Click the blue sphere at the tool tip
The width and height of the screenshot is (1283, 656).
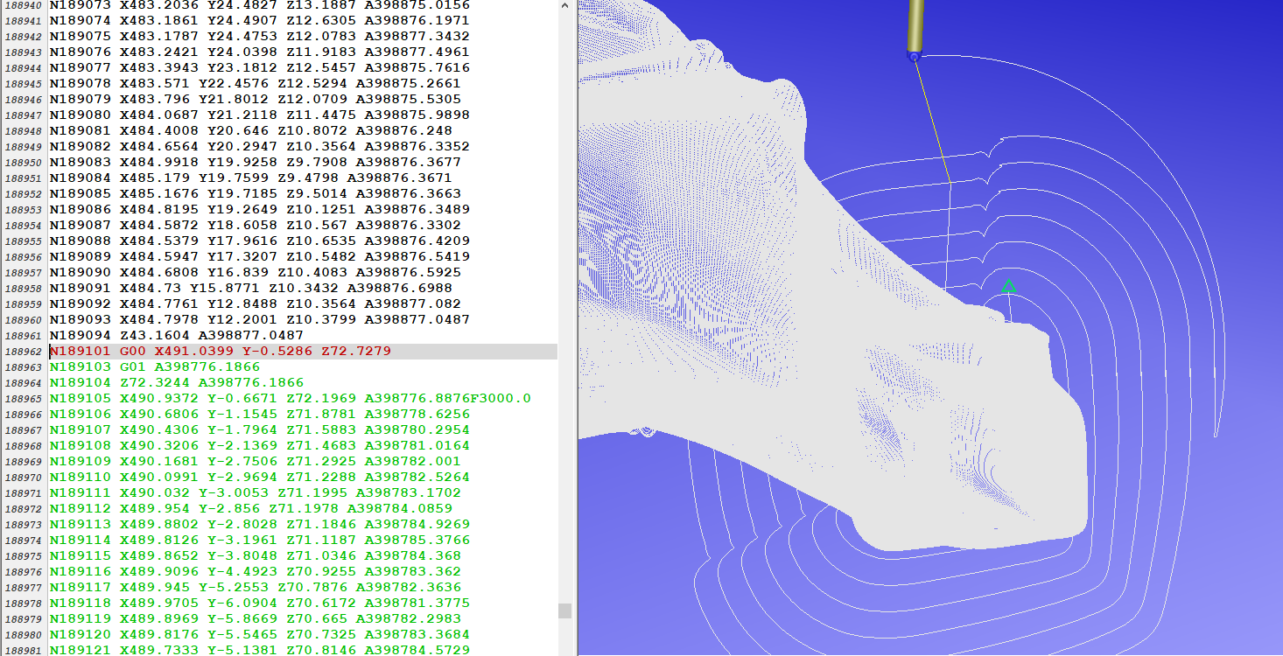pyautogui.click(x=913, y=57)
